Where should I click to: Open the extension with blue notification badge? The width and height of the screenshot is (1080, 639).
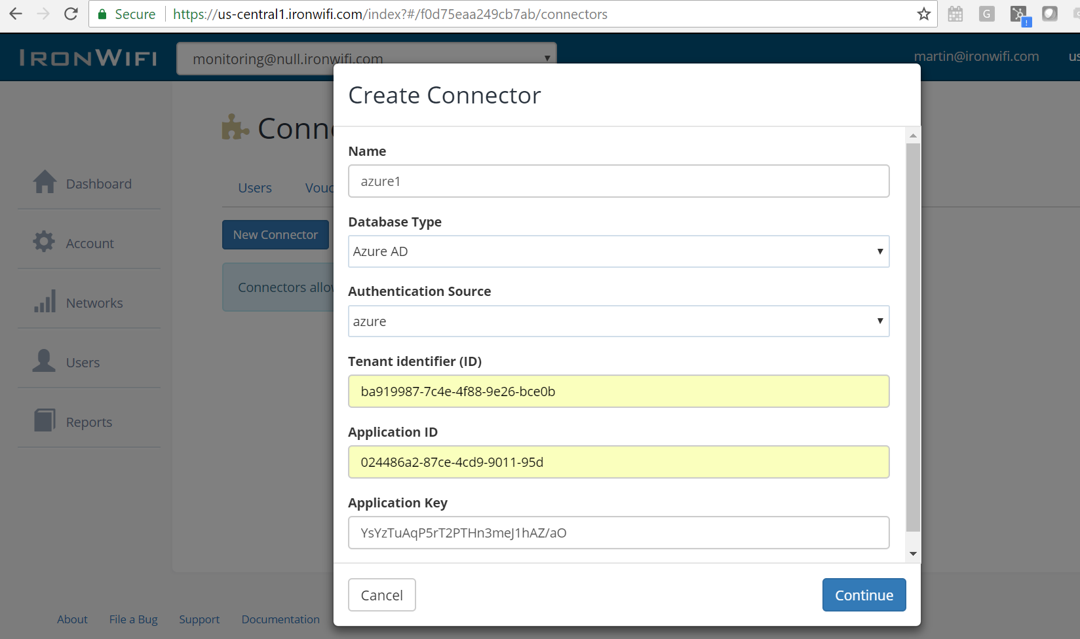click(1019, 15)
